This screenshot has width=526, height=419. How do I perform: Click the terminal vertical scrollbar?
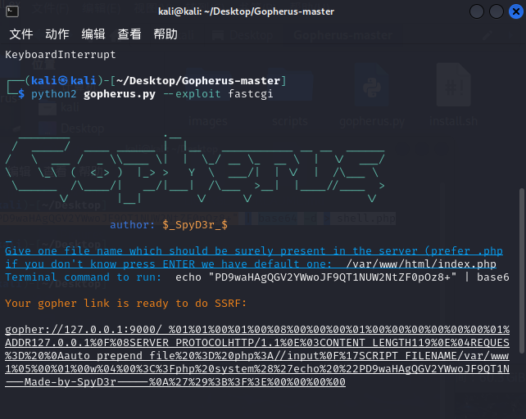coord(521,271)
